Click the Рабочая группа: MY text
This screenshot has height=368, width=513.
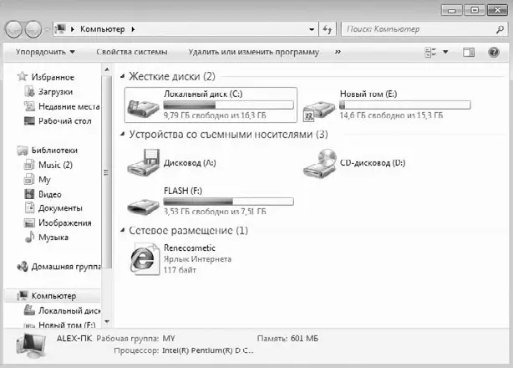point(136,338)
